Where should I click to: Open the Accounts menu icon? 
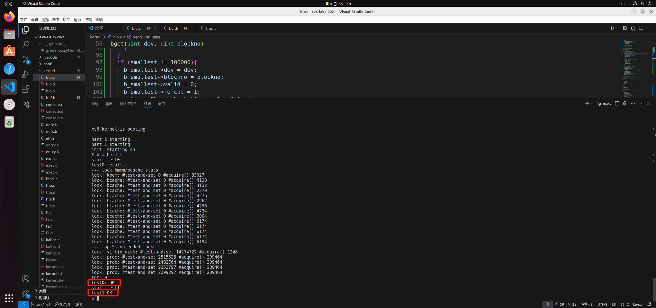pyautogui.click(x=25, y=279)
